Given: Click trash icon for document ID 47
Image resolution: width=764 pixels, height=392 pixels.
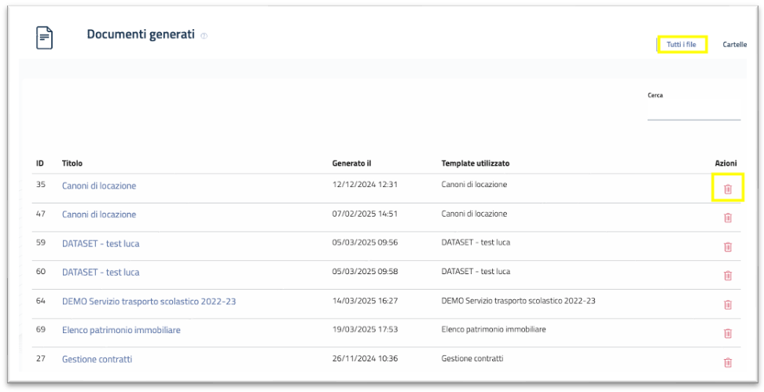Looking at the screenshot, I should (727, 218).
